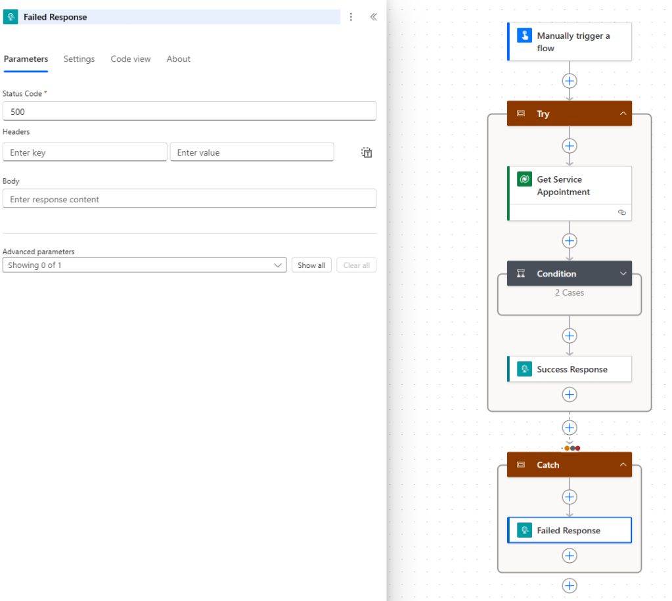The height and width of the screenshot is (601, 672).
Task: Click the three-dot menu beside Failed Response title
Action: click(x=351, y=17)
